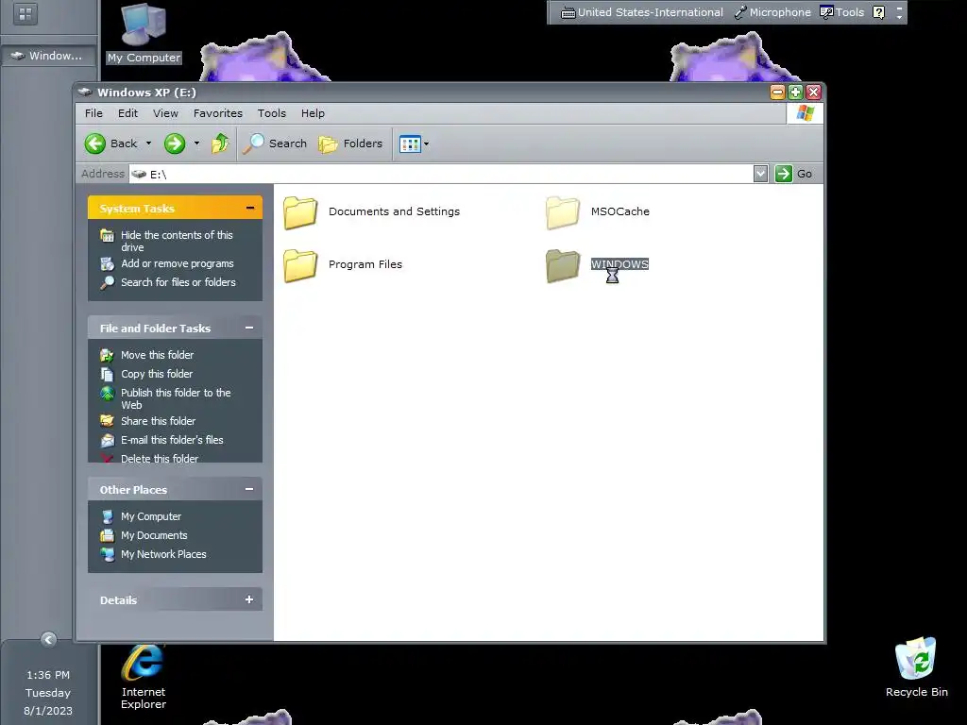Click the taskbar collapse arrow above the clock
This screenshot has height=725, width=967.
point(49,639)
